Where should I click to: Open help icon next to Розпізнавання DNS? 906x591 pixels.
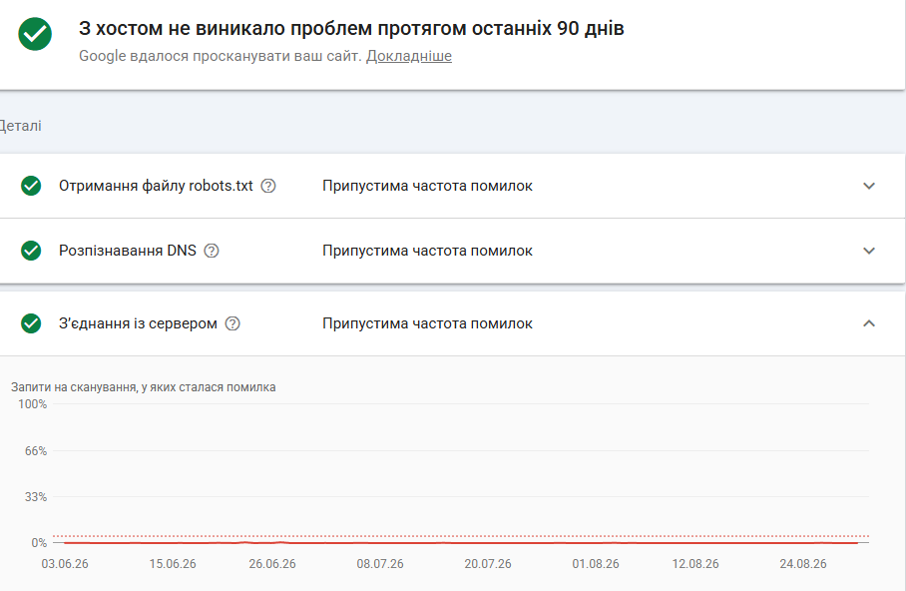(x=212, y=251)
